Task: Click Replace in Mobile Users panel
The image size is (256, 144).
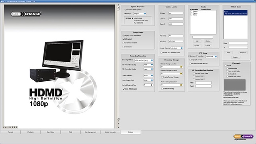Action: click(243, 53)
